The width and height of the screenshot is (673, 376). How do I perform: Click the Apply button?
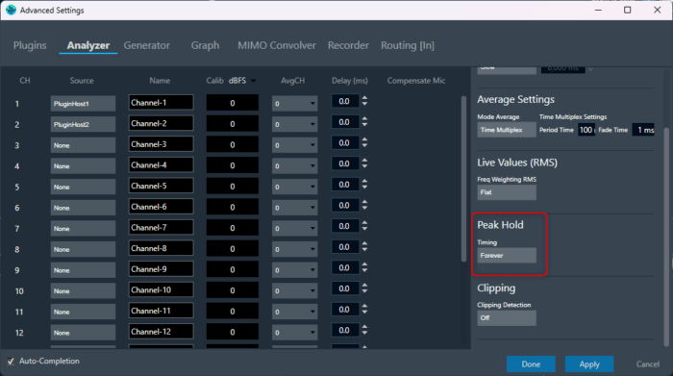coord(589,364)
